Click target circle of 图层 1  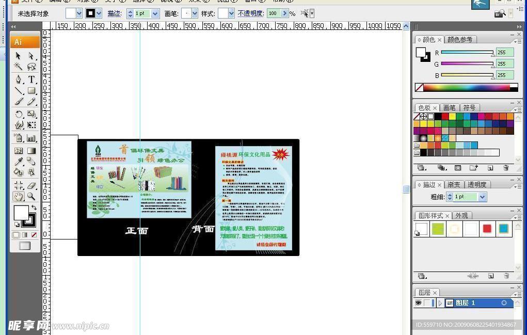click(x=504, y=303)
